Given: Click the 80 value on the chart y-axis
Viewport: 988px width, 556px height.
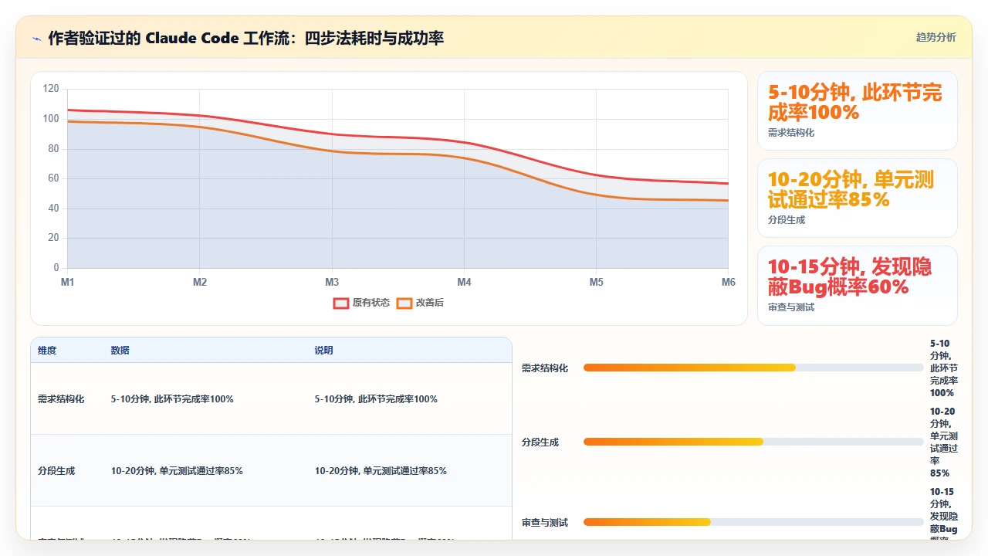Looking at the screenshot, I should pyautogui.click(x=53, y=149).
